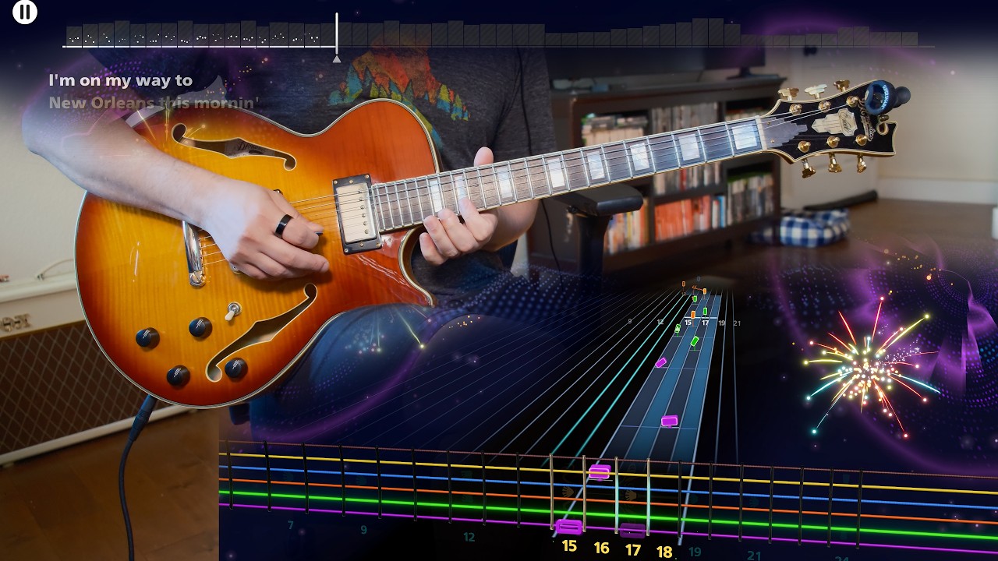
Task: Click fret number 17 on the note highway
Action: point(633,550)
